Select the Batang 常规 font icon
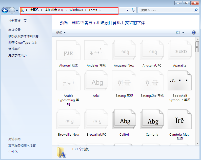201x160 pixels. pos(124,81)
